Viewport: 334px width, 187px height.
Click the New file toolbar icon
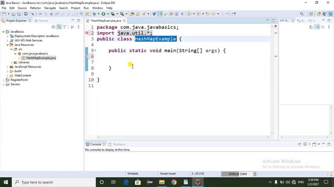tap(4, 14)
